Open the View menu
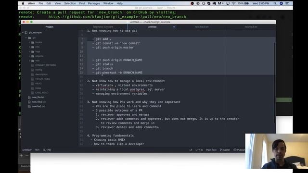Image resolution: width=308 pixels, height=173 pixels. coord(58,3)
